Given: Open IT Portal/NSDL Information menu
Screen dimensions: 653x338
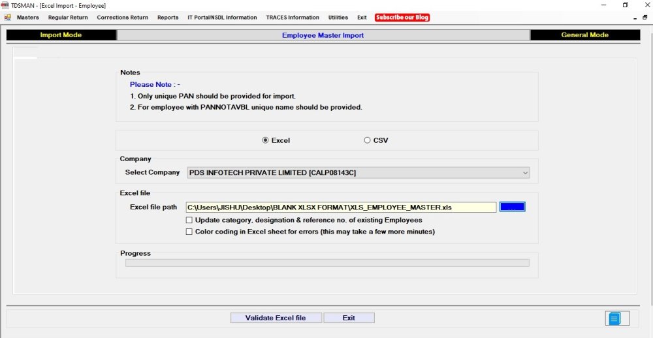Looking at the screenshot, I should [222, 18].
